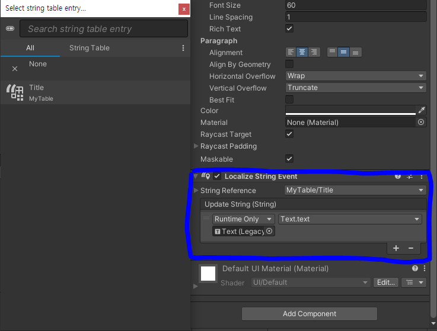
Task: Click the listener row drag handle
Action: click(206, 218)
